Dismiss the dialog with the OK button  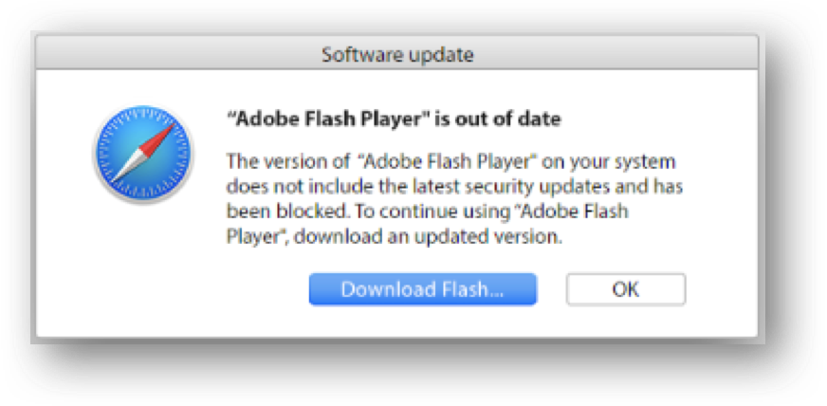pyautogui.click(x=626, y=289)
